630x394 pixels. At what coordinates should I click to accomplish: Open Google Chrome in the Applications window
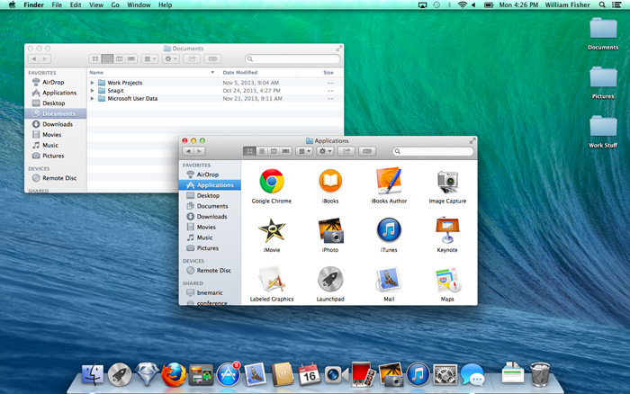click(x=271, y=181)
